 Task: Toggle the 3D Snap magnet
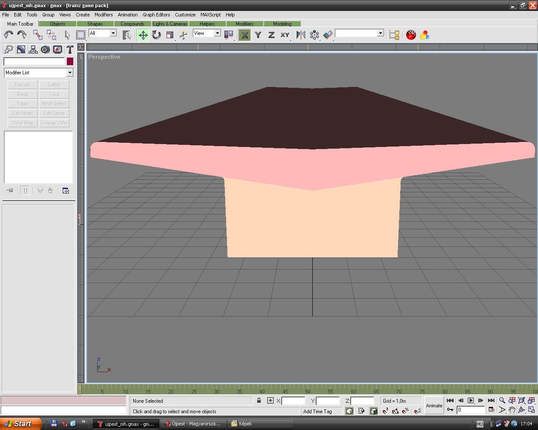pyautogui.click(x=385, y=411)
